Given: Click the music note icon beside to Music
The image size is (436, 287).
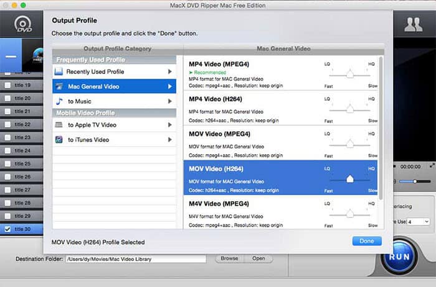Looking at the screenshot, I should point(59,101).
